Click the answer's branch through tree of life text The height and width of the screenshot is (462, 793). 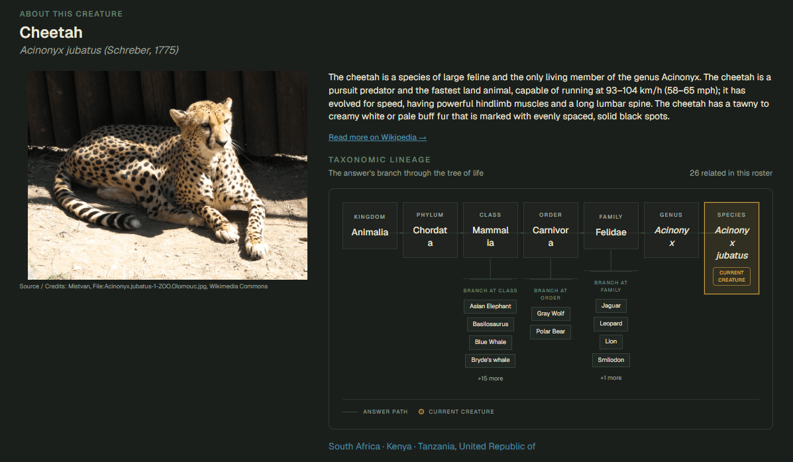click(x=406, y=173)
